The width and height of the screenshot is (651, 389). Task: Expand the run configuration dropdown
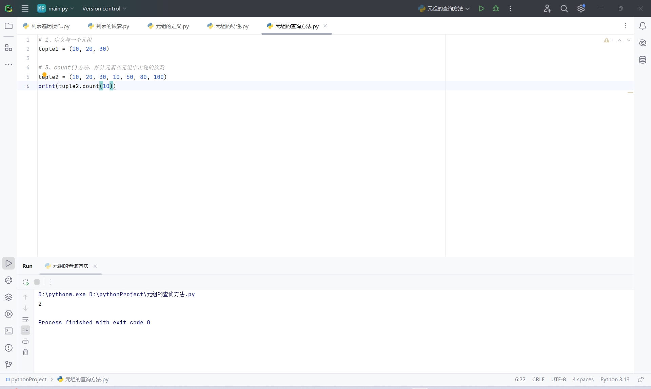444,8
